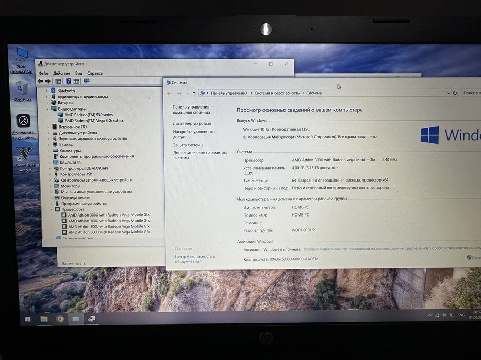Screen dimensions: 481x360
Task: Click the Камеры webcam icon in device tree
Action: point(55,145)
